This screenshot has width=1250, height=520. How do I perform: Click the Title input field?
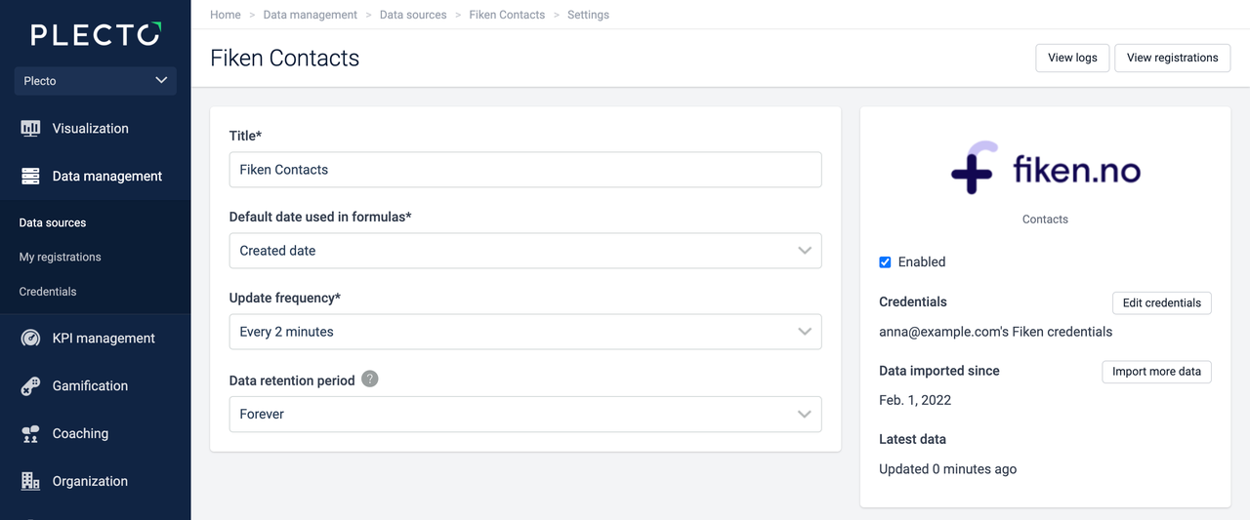click(x=524, y=170)
